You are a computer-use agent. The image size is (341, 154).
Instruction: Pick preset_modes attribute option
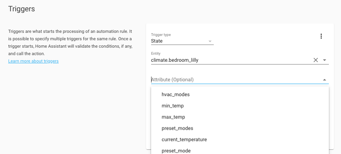point(240,128)
